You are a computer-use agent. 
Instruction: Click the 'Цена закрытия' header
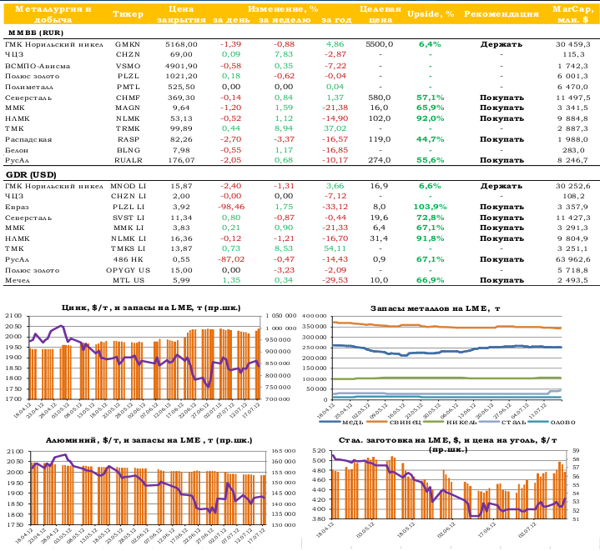181,14
